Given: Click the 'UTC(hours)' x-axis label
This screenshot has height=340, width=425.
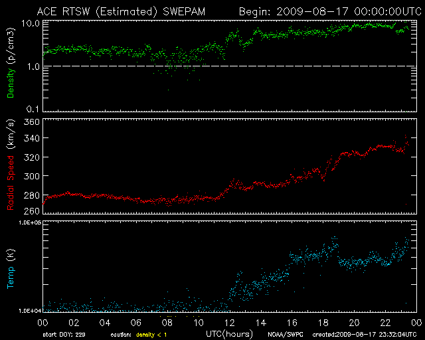Looking at the screenshot, I should (x=229, y=334).
